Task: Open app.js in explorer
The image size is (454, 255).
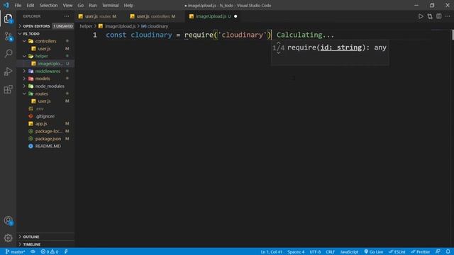Action: (x=45, y=124)
